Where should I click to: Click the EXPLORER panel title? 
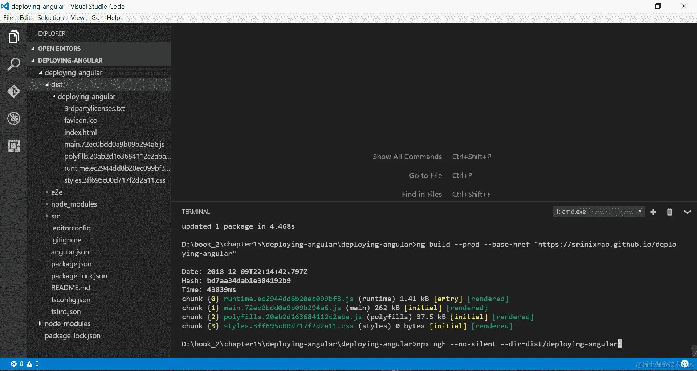[x=52, y=33]
